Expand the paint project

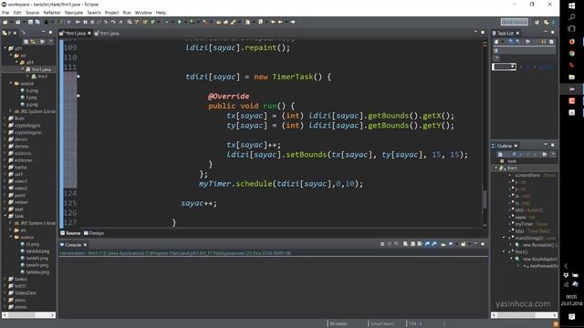(5, 195)
